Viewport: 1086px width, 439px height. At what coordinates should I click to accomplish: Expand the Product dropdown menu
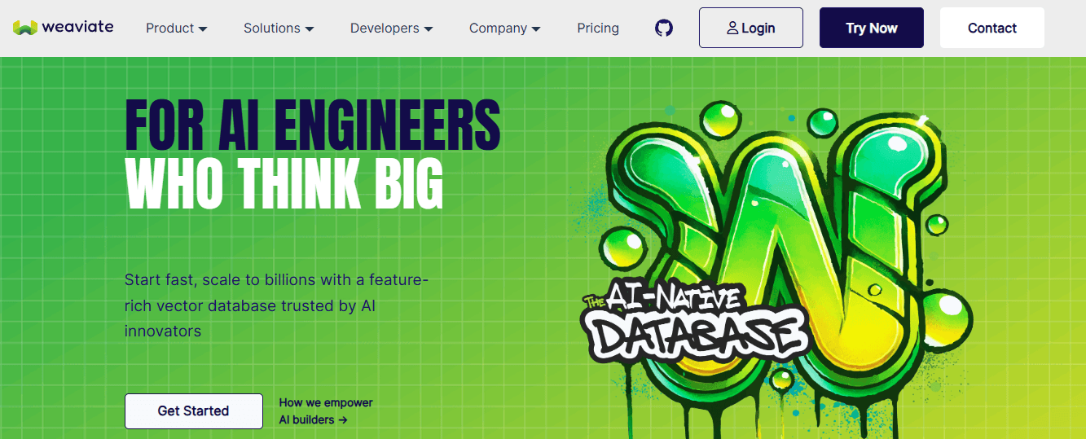coord(177,28)
